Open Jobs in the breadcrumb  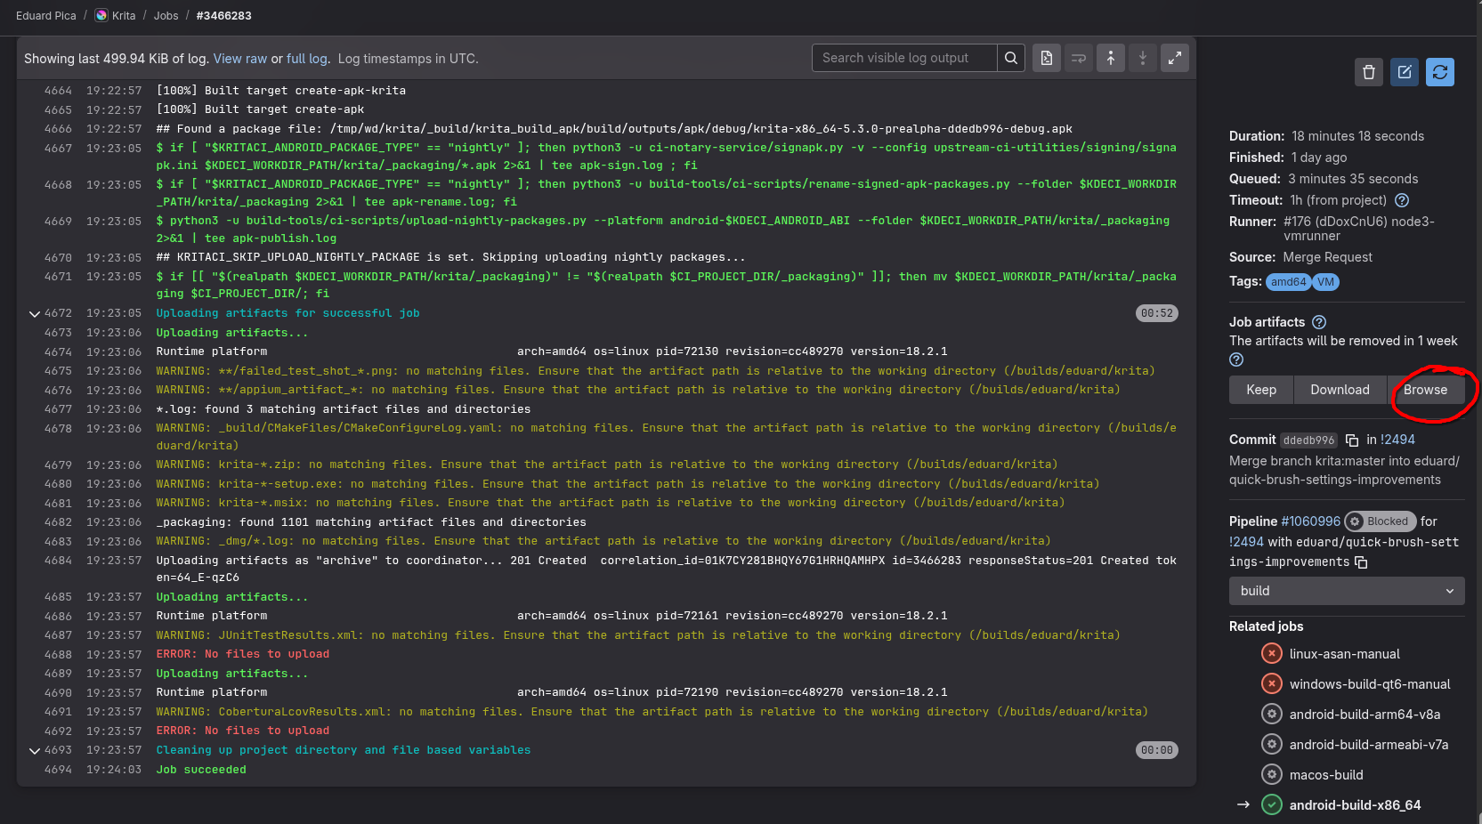coord(166,16)
